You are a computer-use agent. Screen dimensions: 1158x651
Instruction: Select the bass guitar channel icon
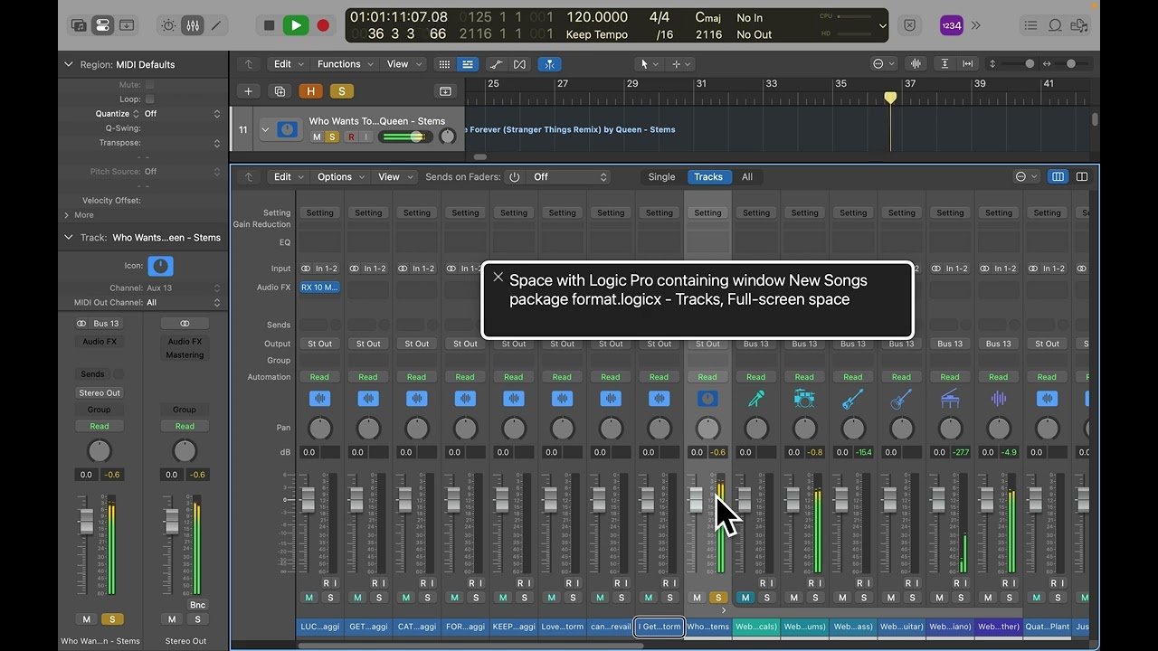click(x=853, y=398)
